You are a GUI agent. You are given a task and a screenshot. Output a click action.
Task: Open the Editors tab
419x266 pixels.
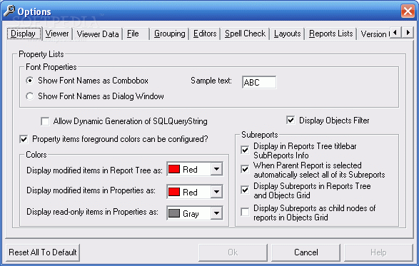point(205,34)
